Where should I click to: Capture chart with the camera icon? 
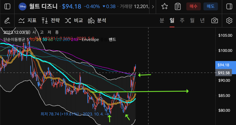[x=215, y=20]
